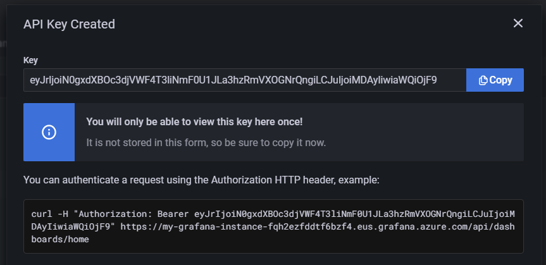Close the API Key Created dialog
Viewport: 546px width, 265px height.
click(x=518, y=23)
